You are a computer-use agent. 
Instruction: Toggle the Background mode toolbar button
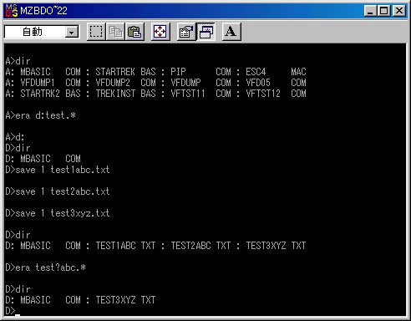(x=205, y=32)
